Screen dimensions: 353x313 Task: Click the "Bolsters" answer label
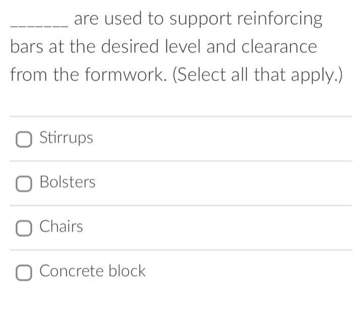pos(68,182)
